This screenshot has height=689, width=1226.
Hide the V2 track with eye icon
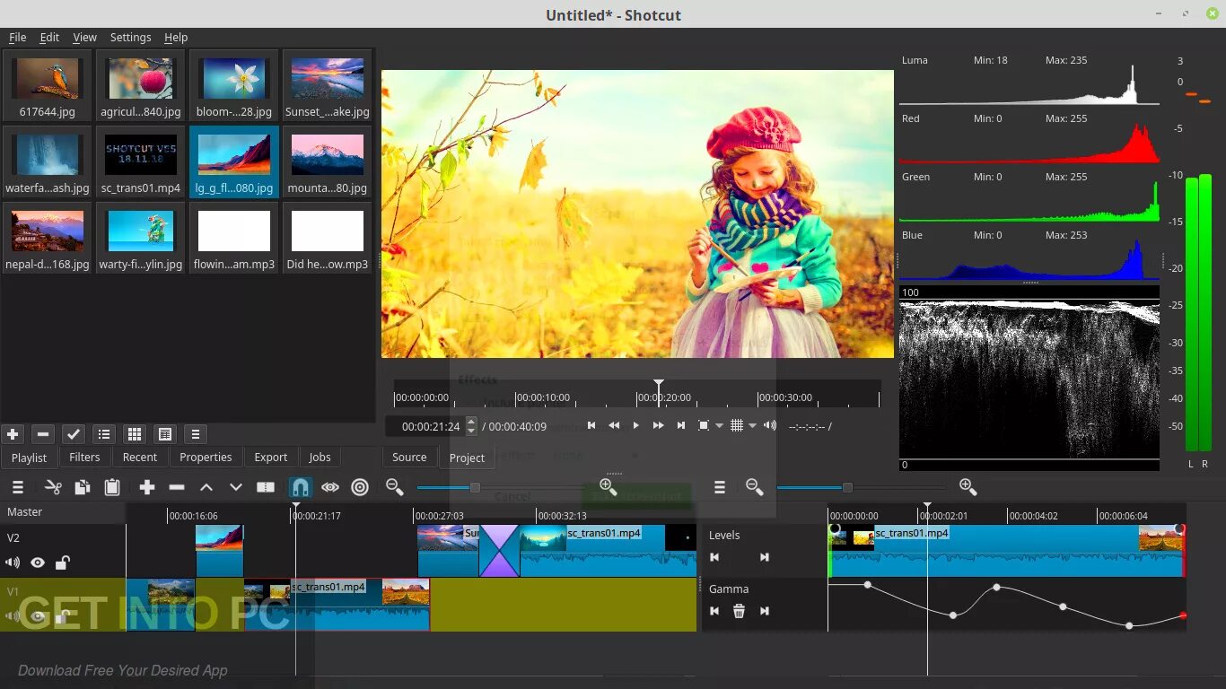click(x=38, y=563)
